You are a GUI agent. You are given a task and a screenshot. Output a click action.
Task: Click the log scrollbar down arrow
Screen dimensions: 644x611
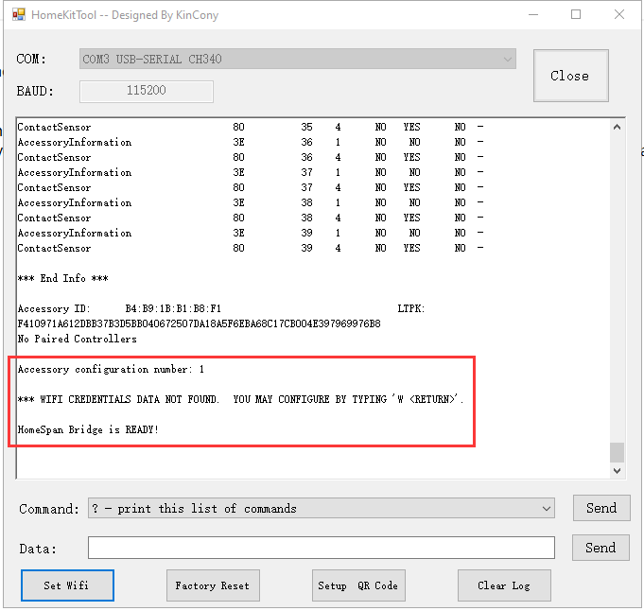[618, 470]
